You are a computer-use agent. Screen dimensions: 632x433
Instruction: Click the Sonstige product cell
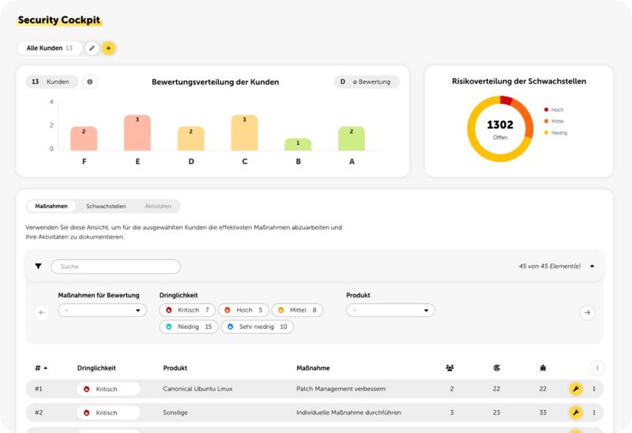(x=175, y=412)
